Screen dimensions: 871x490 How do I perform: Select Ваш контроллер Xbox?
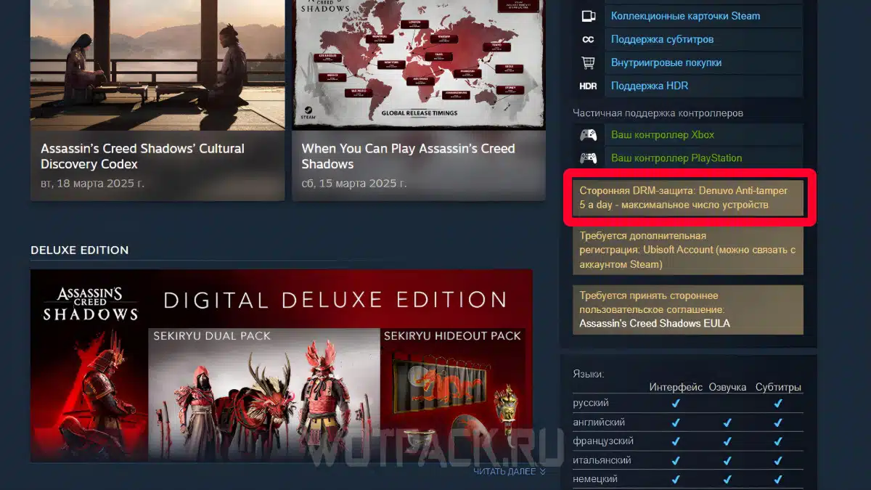tap(663, 135)
